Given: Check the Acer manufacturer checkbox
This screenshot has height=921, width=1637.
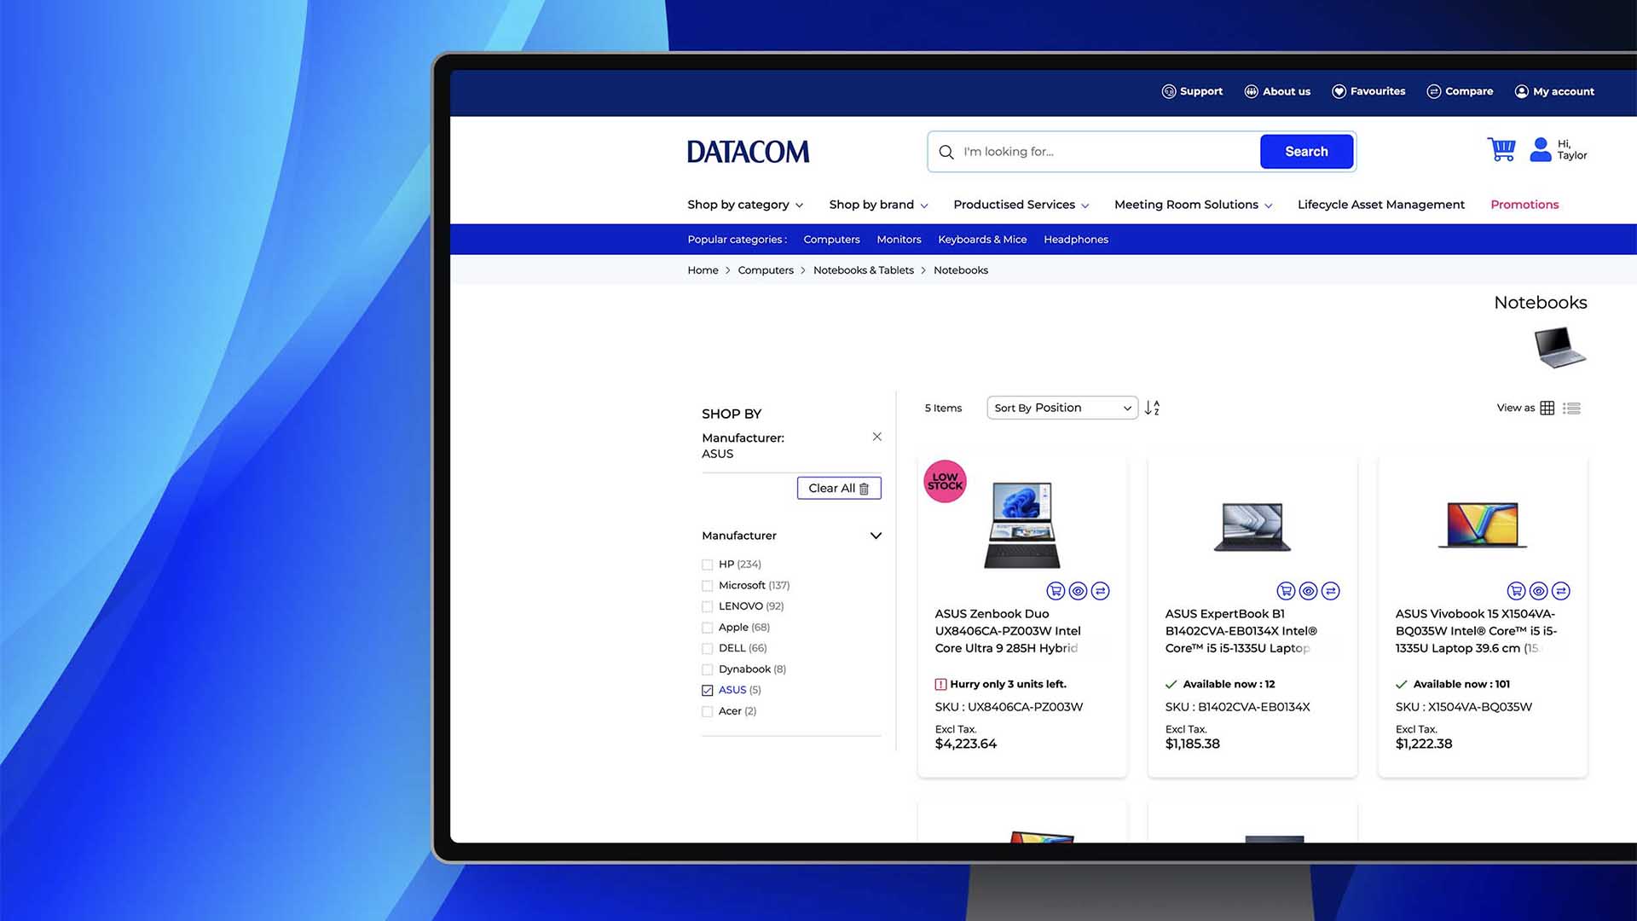Looking at the screenshot, I should [707, 711].
